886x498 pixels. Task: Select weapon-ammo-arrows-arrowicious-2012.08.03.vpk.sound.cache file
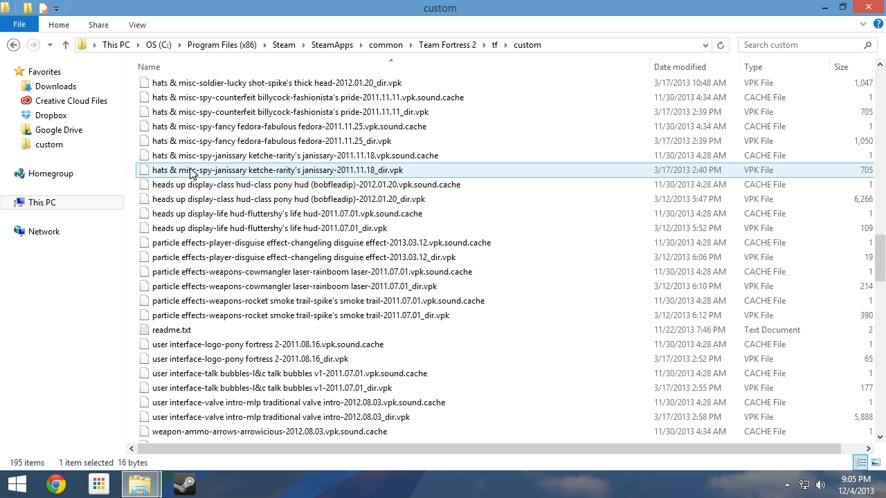[x=269, y=432]
